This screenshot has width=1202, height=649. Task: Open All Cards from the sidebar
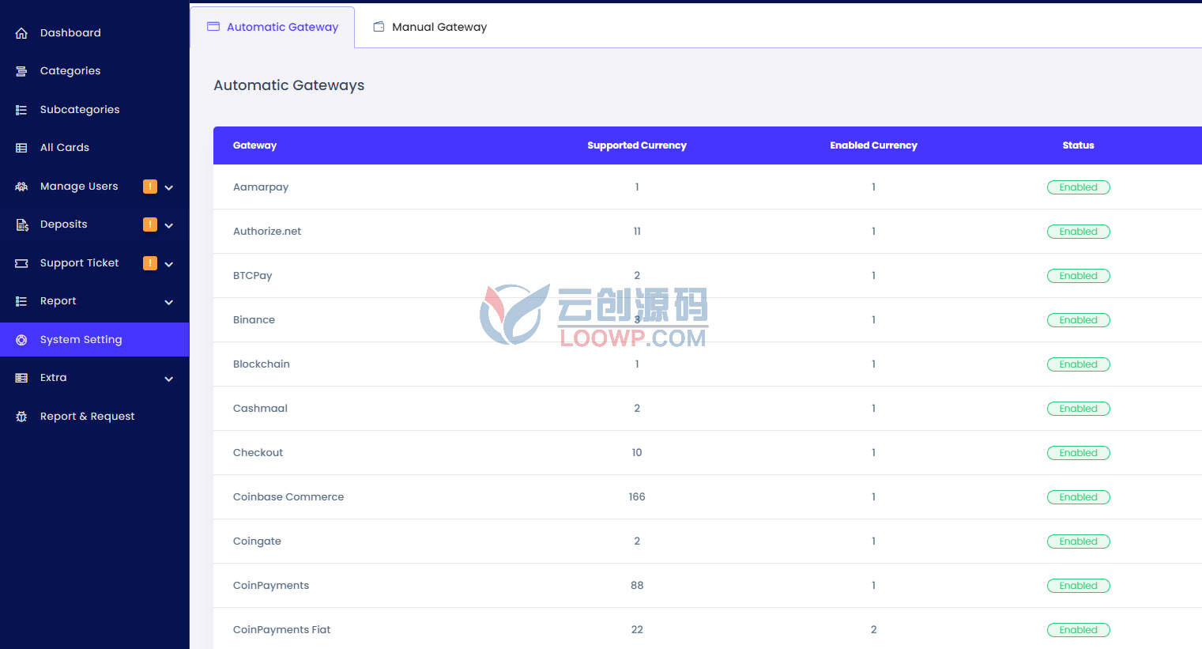(95, 148)
